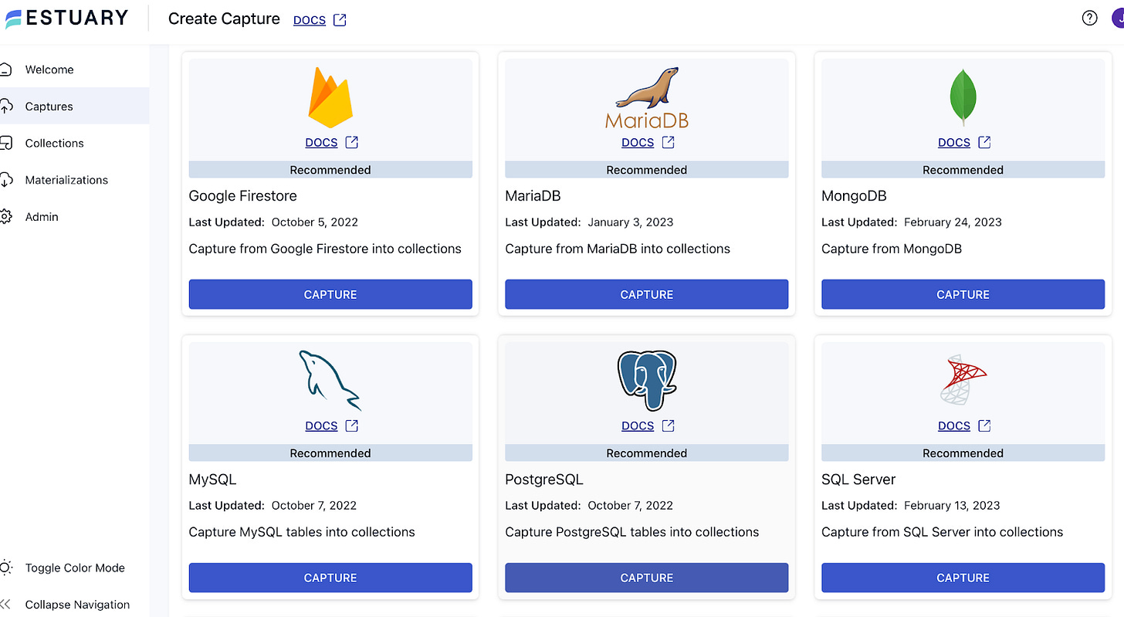Open DOCS link next to Create Capture

click(310, 20)
